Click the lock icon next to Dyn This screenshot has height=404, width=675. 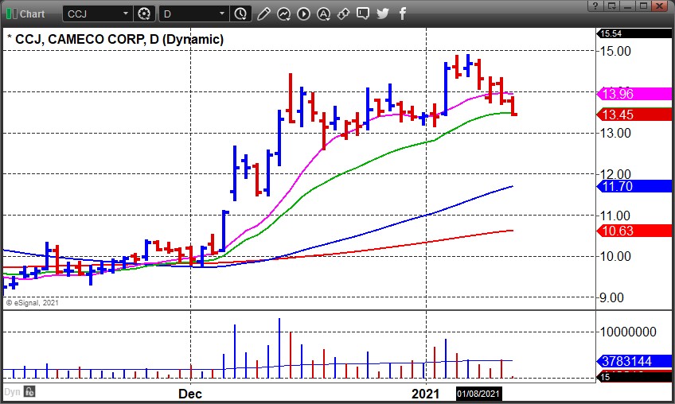pos(29,391)
